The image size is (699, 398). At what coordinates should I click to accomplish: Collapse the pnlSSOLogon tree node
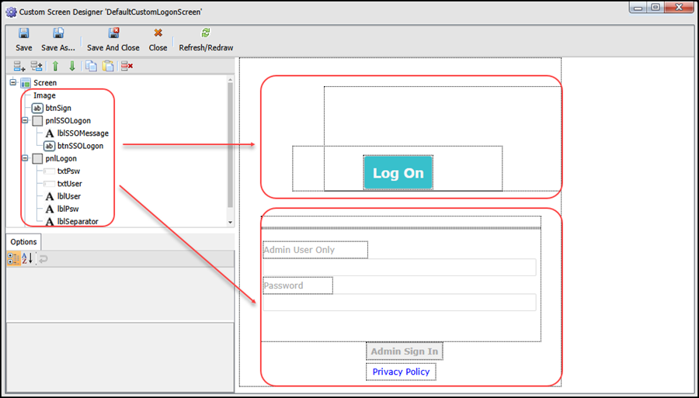click(x=26, y=121)
